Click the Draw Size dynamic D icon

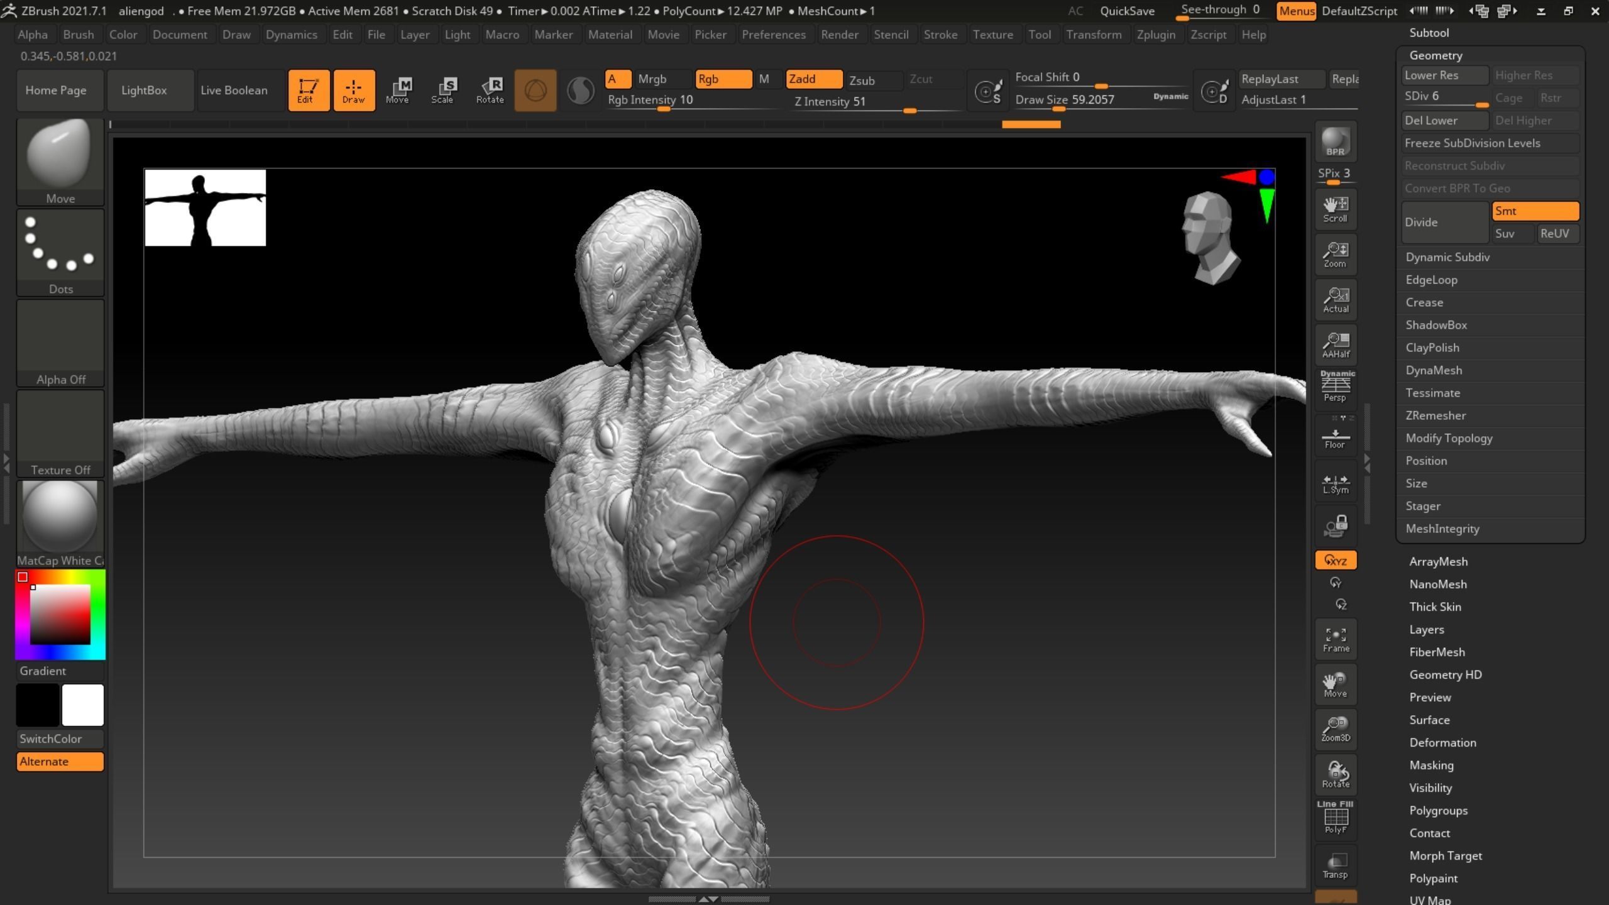[1214, 92]
